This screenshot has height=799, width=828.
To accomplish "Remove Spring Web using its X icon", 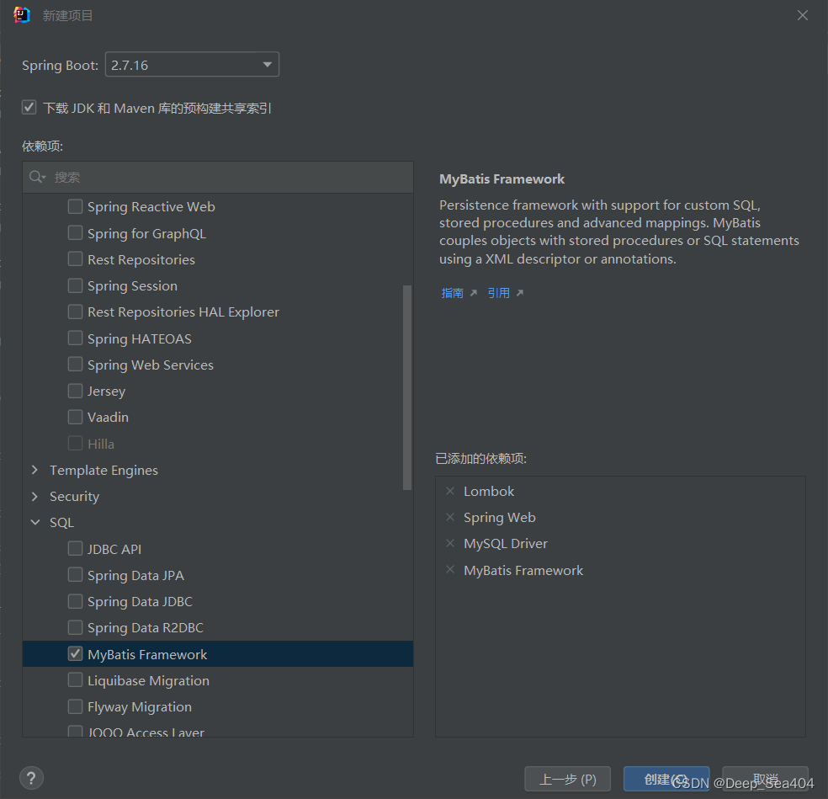I will click(x=450, y=517).
